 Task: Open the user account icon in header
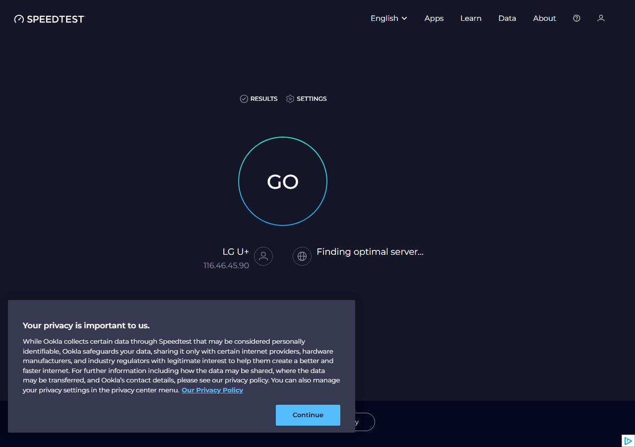click(x=601, y=18)
